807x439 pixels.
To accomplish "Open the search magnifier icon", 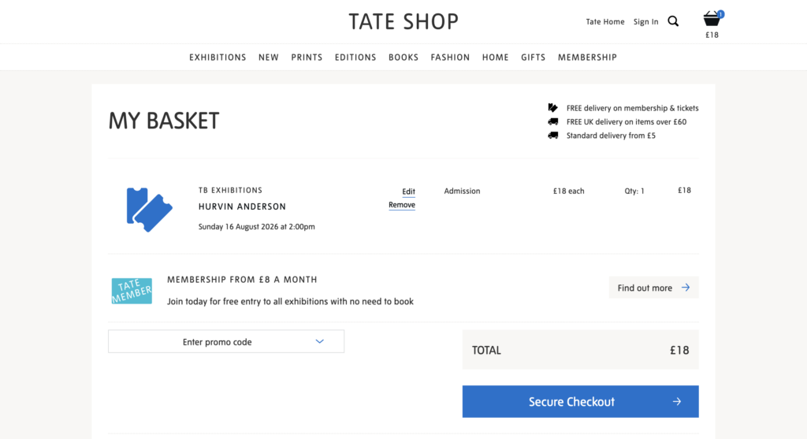I will click(673, 21).
